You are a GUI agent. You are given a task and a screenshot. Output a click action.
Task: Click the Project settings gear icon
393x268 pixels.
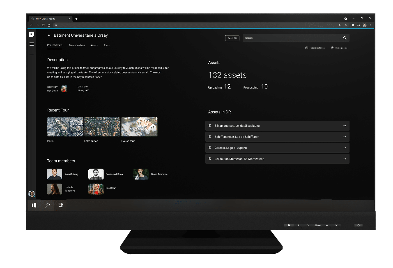307,48
